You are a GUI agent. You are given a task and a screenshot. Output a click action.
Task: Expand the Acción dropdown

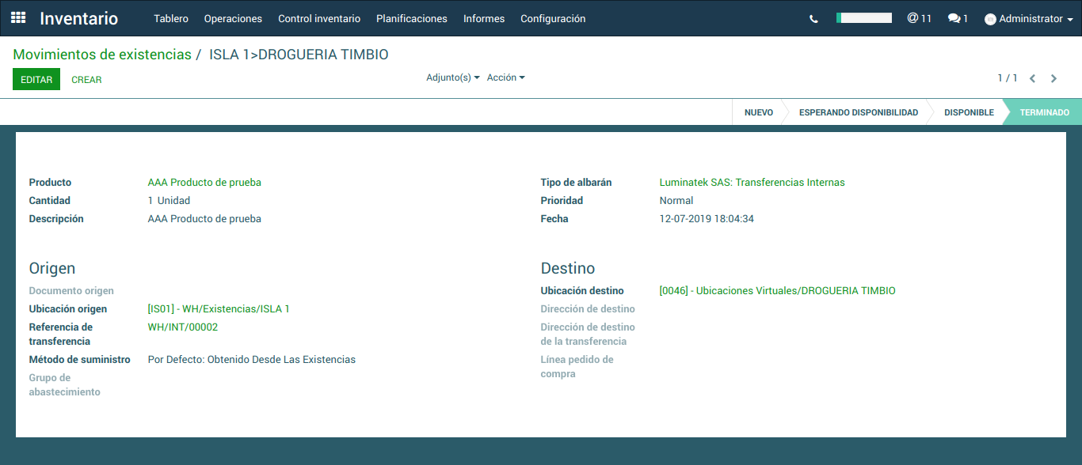pyautogui.click(x=505, y=77)
